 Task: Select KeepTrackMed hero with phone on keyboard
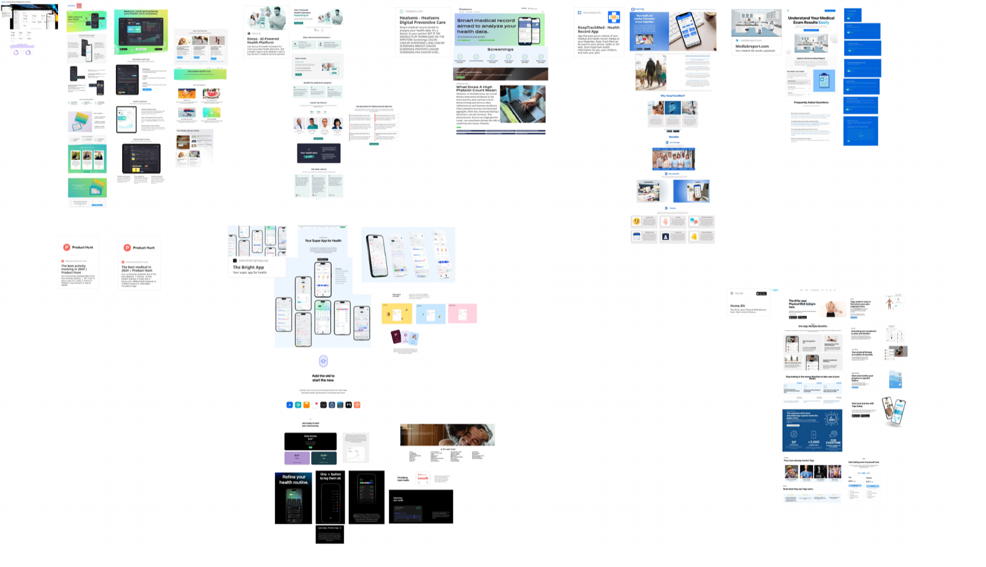pyautogui.click(x=673, y=30)
